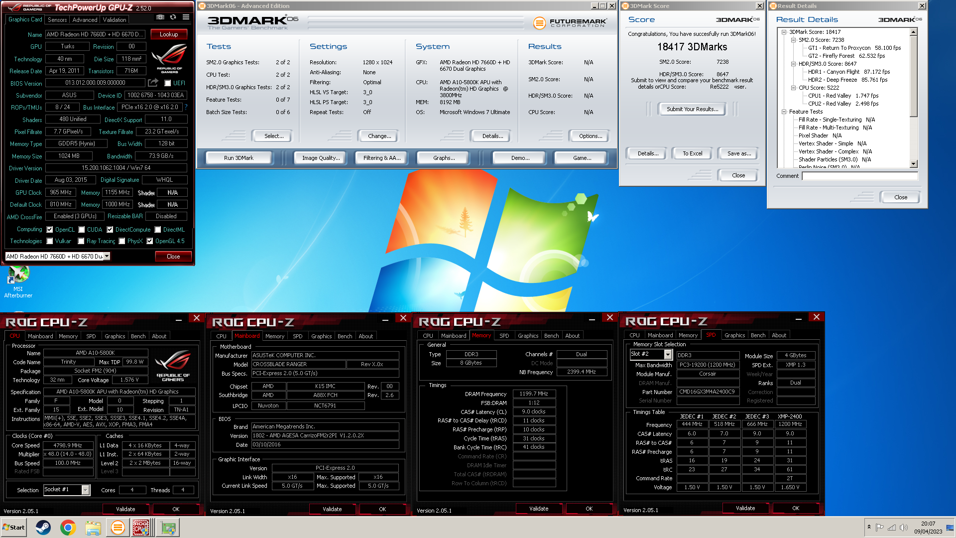
Task: Open About tab in SPD CPU-Z window
Action: point(779,335)
